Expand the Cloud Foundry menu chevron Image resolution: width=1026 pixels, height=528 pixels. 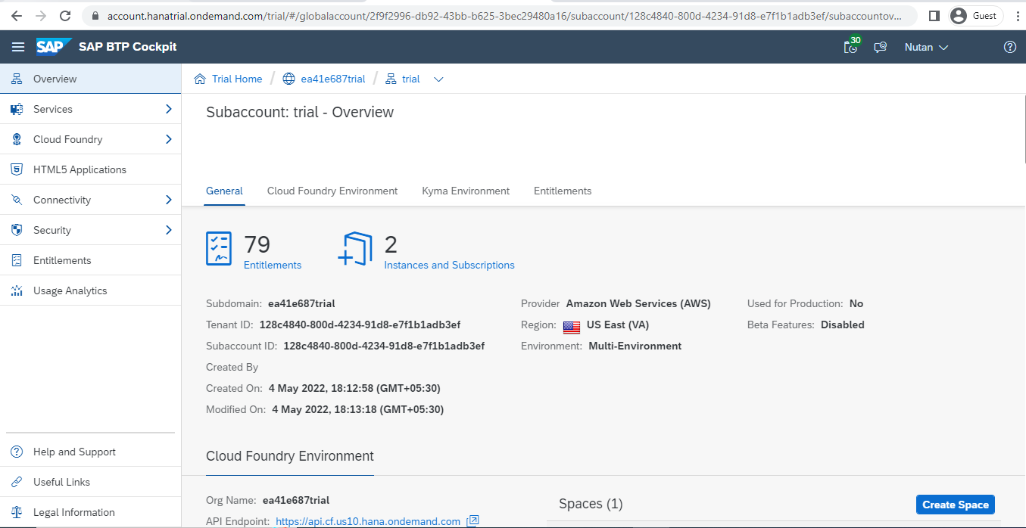(x=169, y=139)
